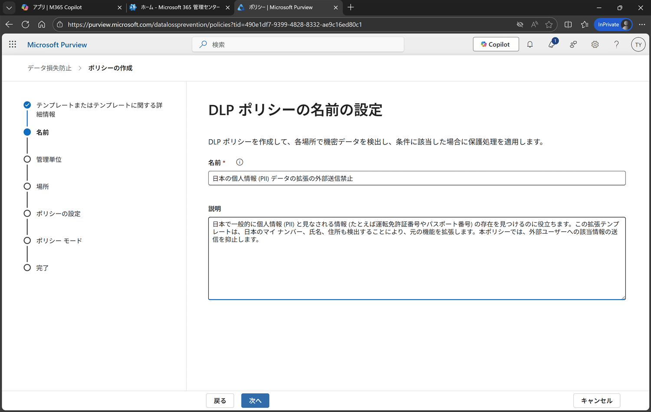651x412 pixels.
Task: Toggle the split screen icon
Action: [x=568, y=24]
